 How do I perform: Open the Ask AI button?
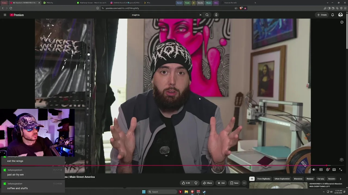pos(221,183)
